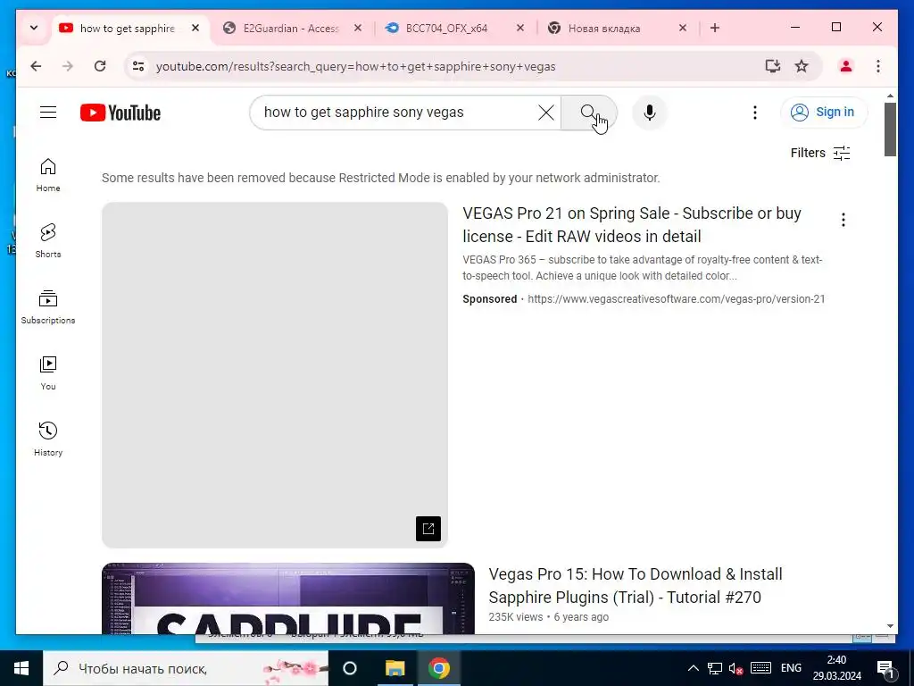Open File Explorer from taskbar
Image resolution: width=914 pixels, height=686 pixels.
395,668
